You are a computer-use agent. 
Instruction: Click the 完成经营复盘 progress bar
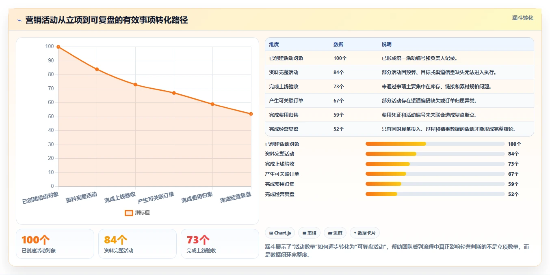pyautogui.click(x=435, y=194)
